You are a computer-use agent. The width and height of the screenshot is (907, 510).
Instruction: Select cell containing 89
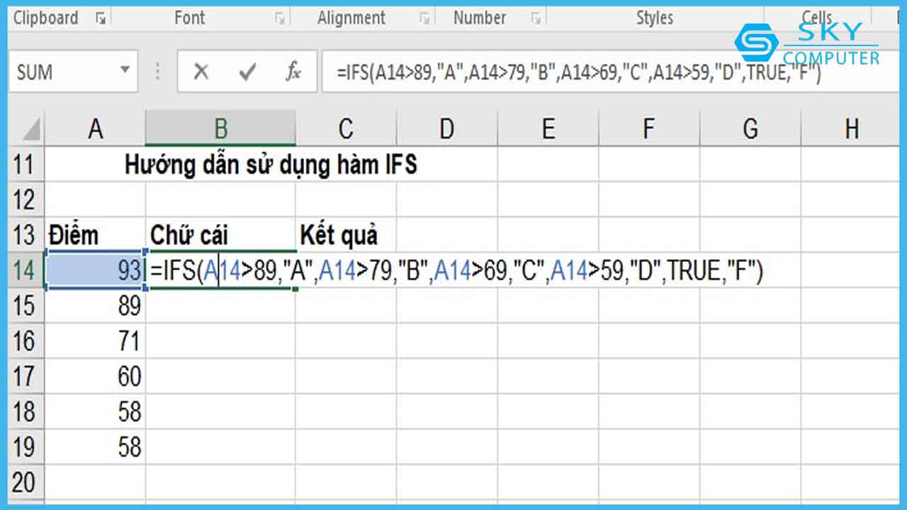click(95, 306)
